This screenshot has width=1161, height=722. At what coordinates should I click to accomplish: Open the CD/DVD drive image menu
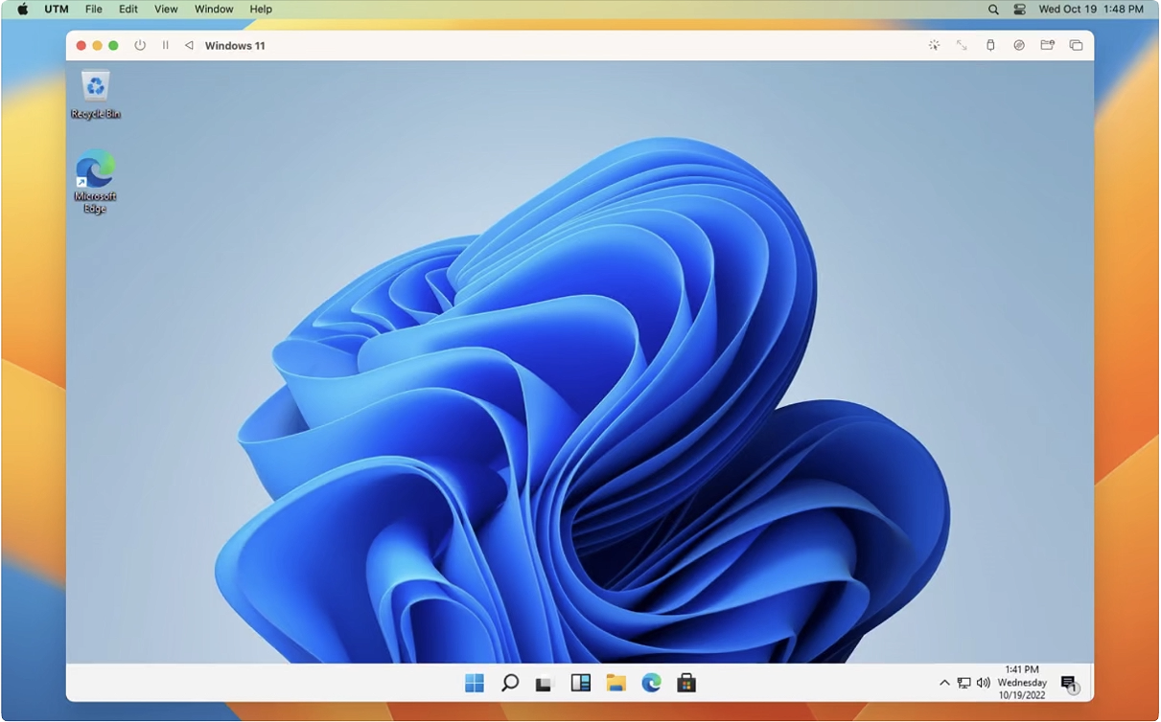(x=1019, y=45)
